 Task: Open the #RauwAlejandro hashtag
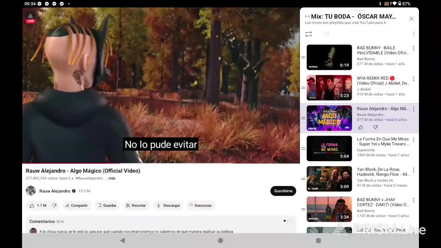point(89,178)
